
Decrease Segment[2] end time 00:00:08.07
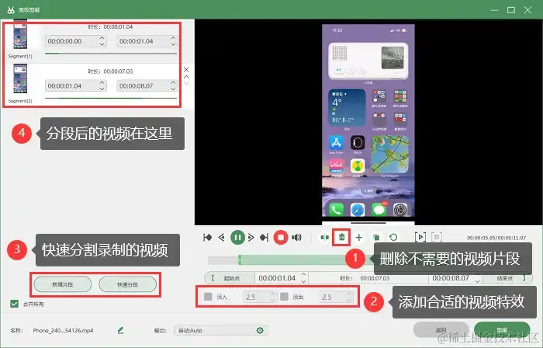pyautogui.click(x=173, y=89)
